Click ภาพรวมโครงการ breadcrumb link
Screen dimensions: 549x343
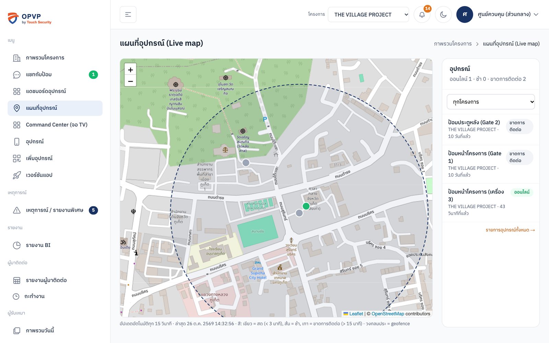[x=453, y=44]
